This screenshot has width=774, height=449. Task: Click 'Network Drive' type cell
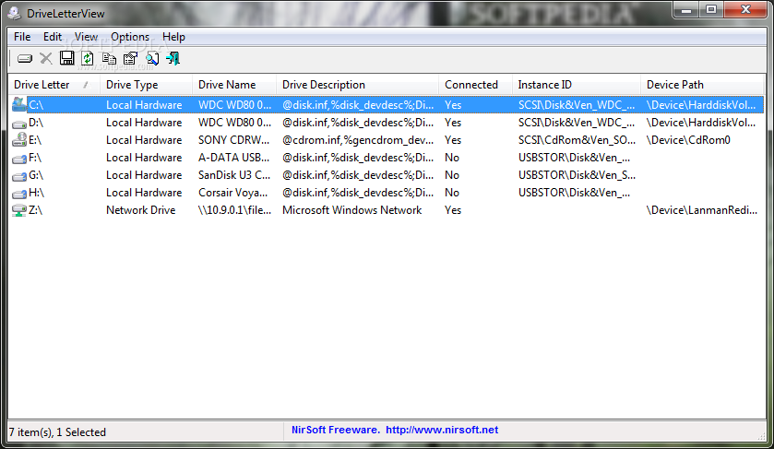coord(140,210)
